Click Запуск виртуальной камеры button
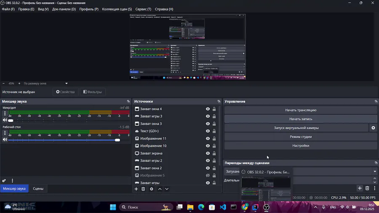Screen dimensions: 379x213 pyautogui.click(x=296, y=128)
